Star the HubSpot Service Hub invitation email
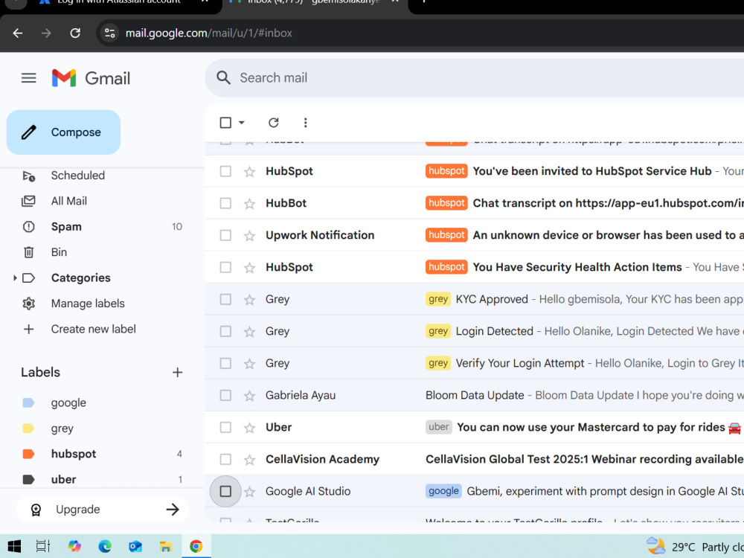 click(249, 171)
